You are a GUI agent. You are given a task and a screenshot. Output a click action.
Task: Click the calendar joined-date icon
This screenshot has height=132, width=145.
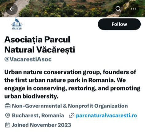[8, 125]
